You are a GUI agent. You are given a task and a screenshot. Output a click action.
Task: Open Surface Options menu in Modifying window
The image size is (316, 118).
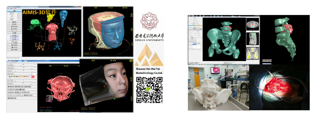pyautogui.click(x=13, y=62)
